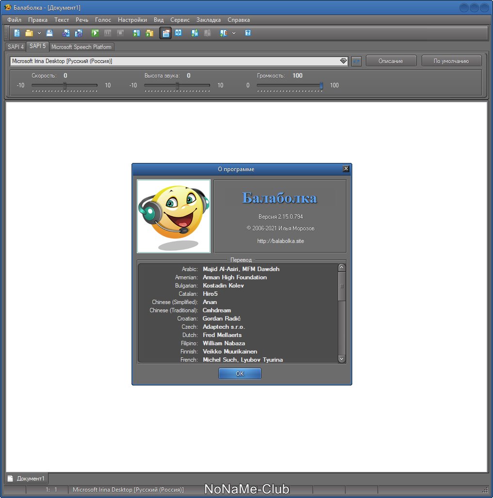Expand the Microsoft Irina Desktop voice dropdown
Viewport: 493px width, 498px height.
click(344, 61)
